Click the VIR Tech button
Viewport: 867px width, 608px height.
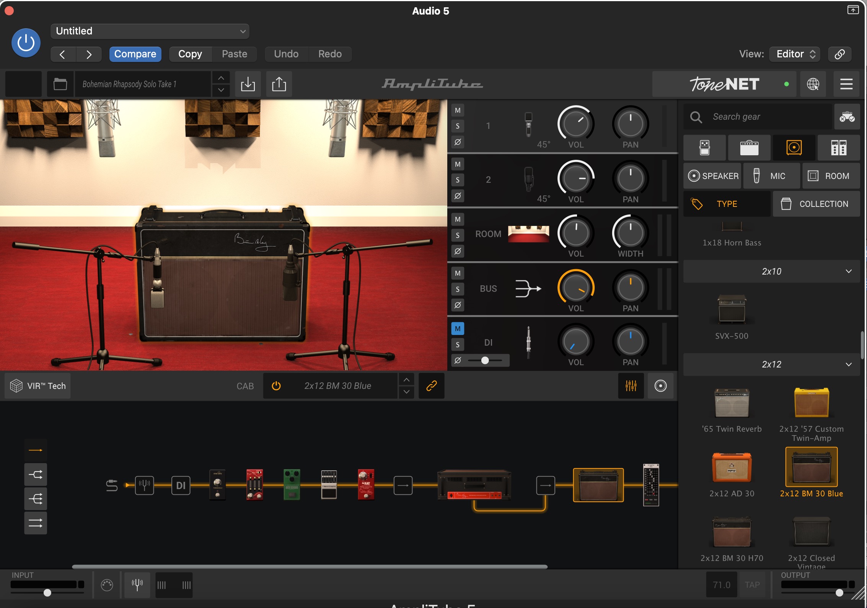38,386
